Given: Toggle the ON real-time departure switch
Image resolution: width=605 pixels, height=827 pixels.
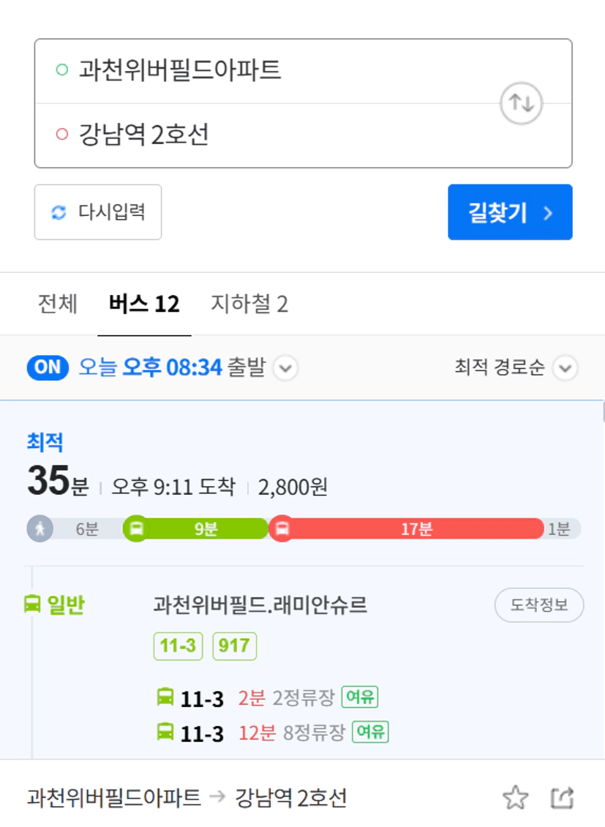Looking at the screenshot, I should point(48,367).
